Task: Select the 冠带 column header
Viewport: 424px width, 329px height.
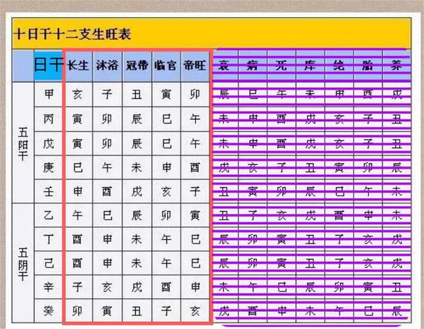Action: point(137,65)
